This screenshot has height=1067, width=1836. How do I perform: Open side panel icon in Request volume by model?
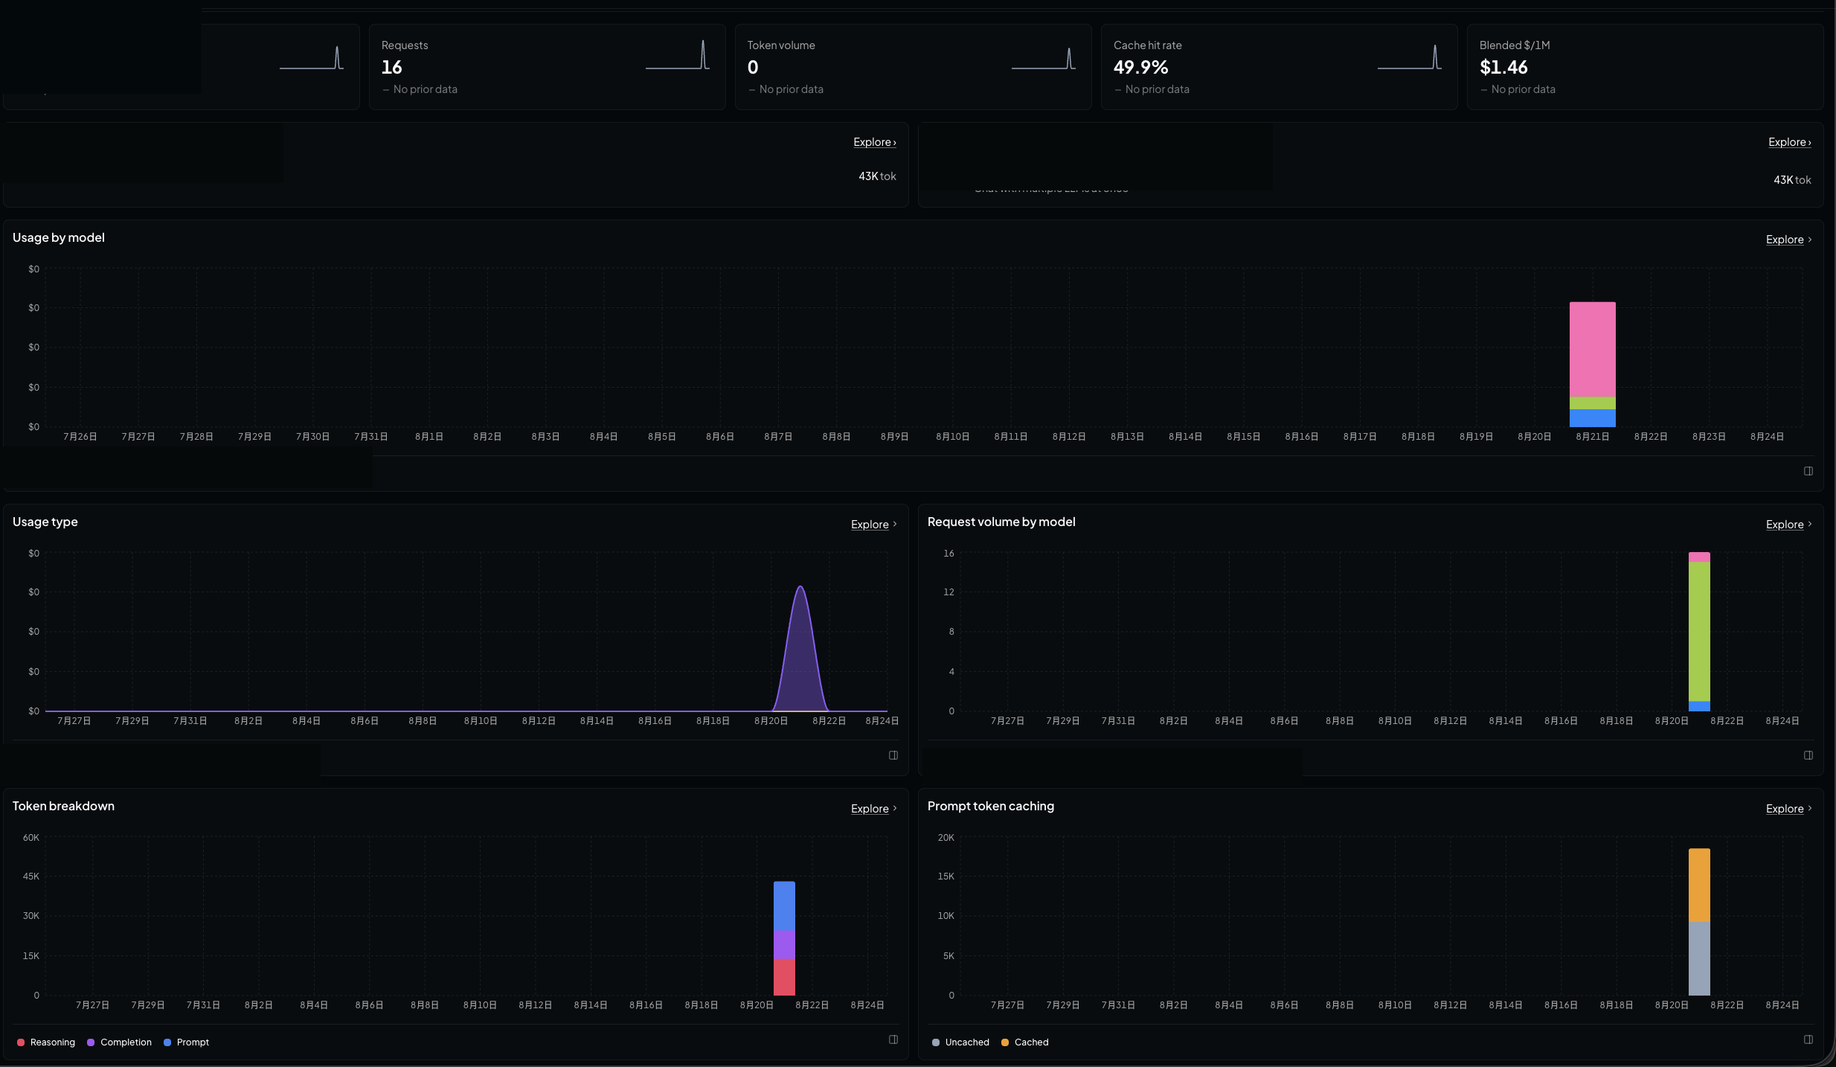[1808, 755]
